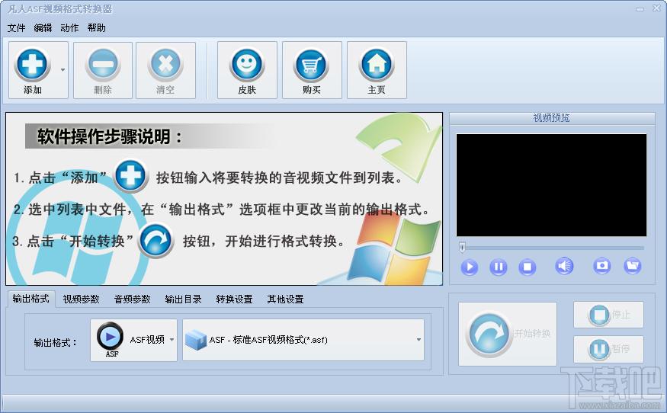Screen dimensions: 667x413
Task: Click the 开始转换 (Start Convert) button
Action: [508, 334]
